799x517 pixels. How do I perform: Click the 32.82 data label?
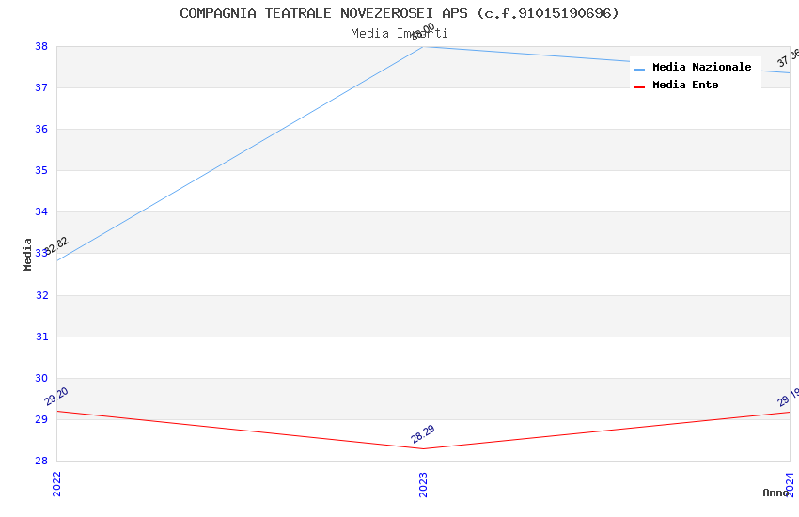pyautogui.click(x=55, y=246)
